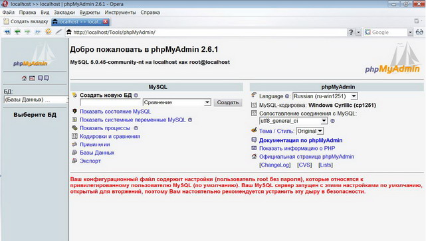Go back with the green left arrow
426x241 pixels.
(x=18, y=32)
